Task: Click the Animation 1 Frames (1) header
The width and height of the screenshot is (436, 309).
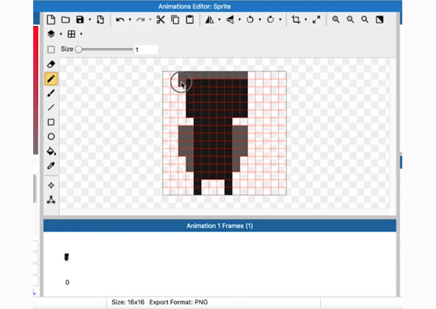Action: click(x=219, y=226)
